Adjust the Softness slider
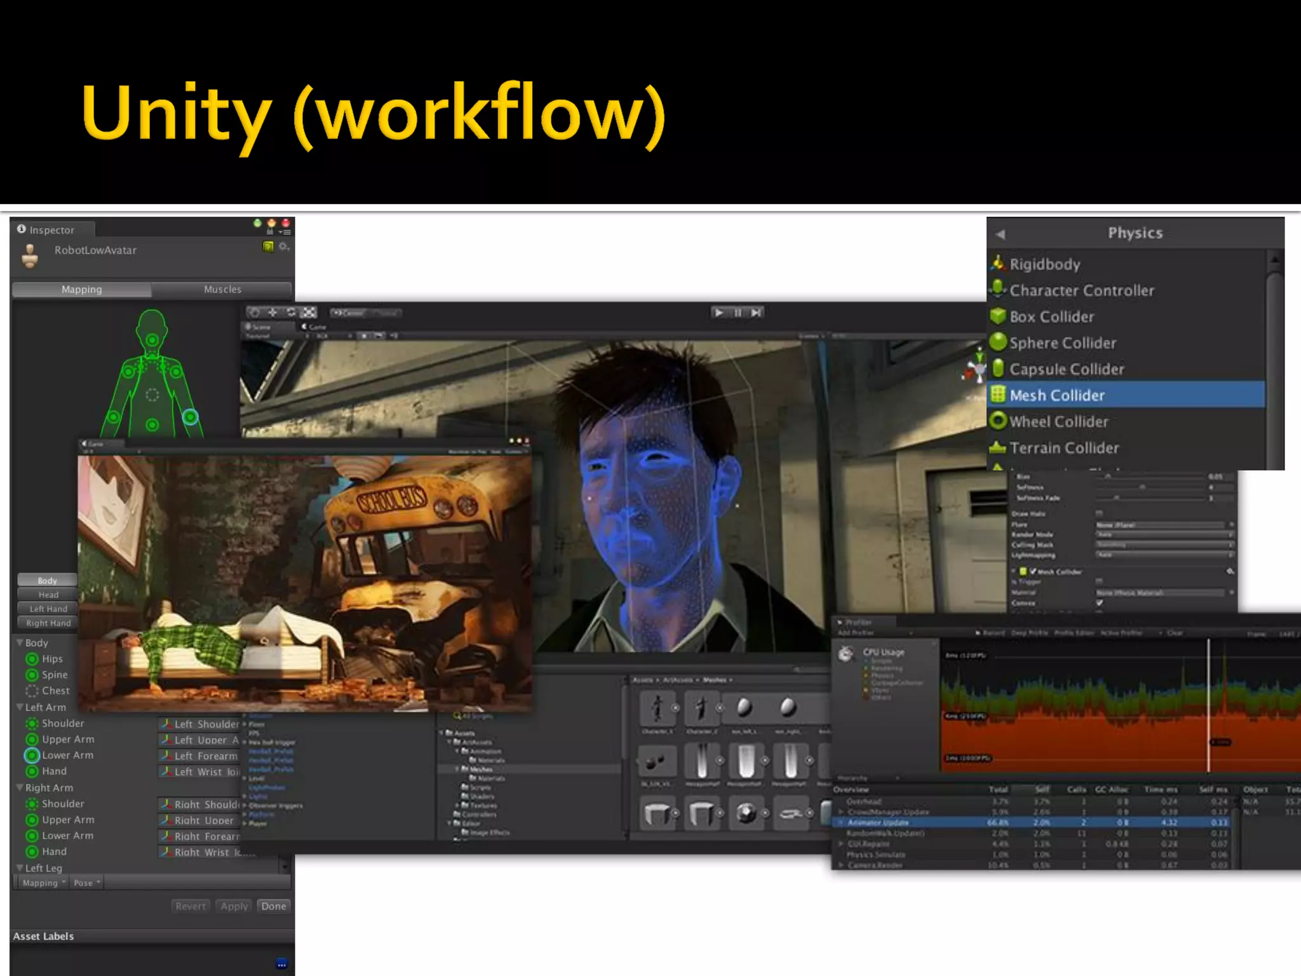The image size is (1301, 976). pos(1142,487)
